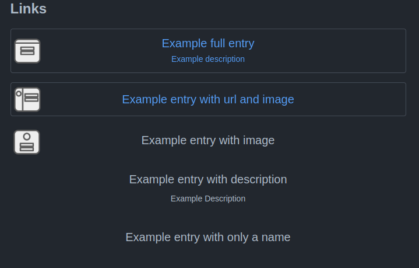Click the gray 'Example Description' subtitle text
This screenshot has height=268, width=419.
207,199
